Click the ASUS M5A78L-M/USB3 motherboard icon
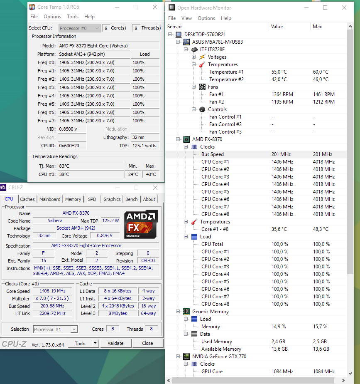The height and width of the screenshot is (384, 360). pyautogui.click(x=186, y=42)
